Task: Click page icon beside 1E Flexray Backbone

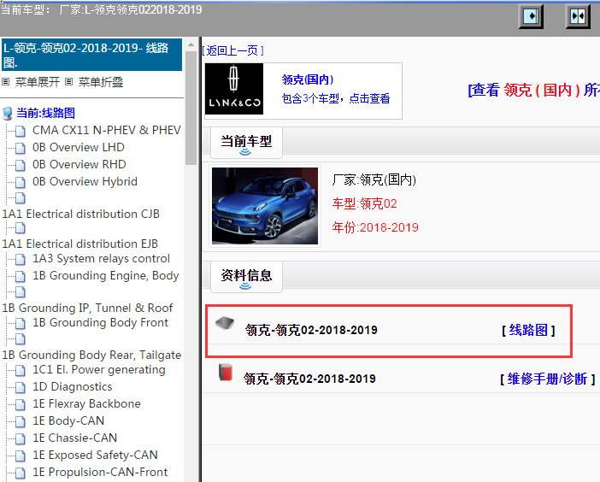Action: tap(21, 404)
